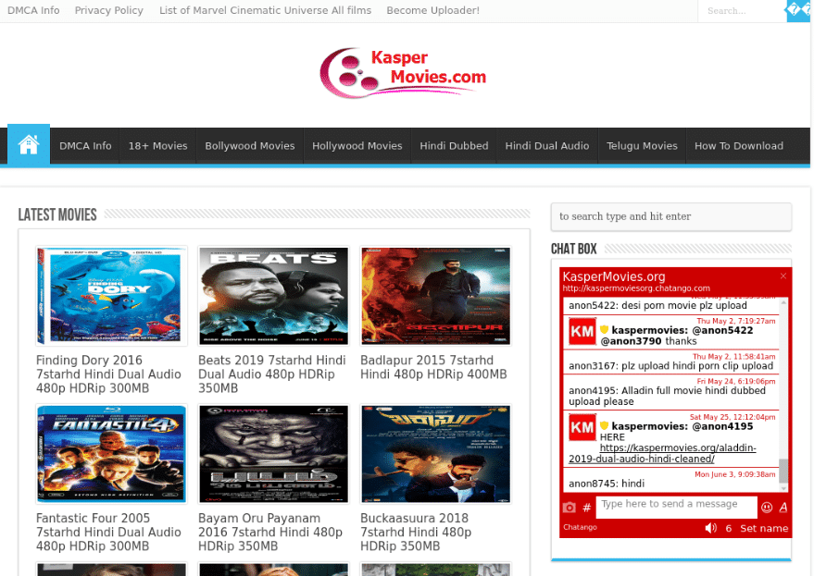Click the CHAT BOX heading
The image size is (814, 576).
(x=573, y=250)
